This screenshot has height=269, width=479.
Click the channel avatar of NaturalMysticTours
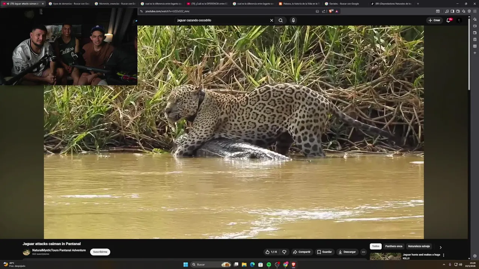pos(26,252)
